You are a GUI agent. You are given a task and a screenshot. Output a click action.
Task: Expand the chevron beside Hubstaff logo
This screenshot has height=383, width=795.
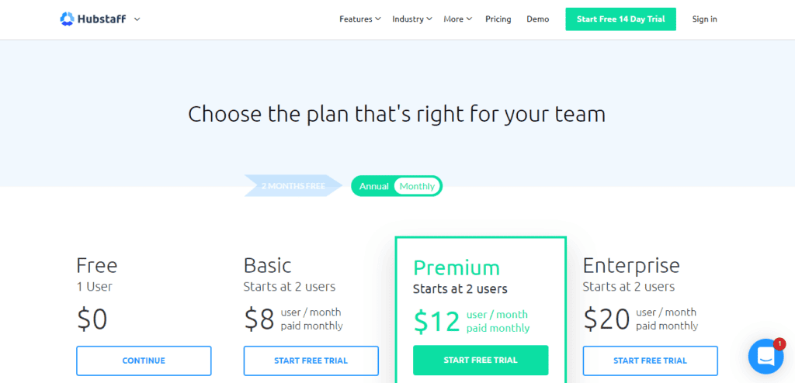(x=137, y=19)
